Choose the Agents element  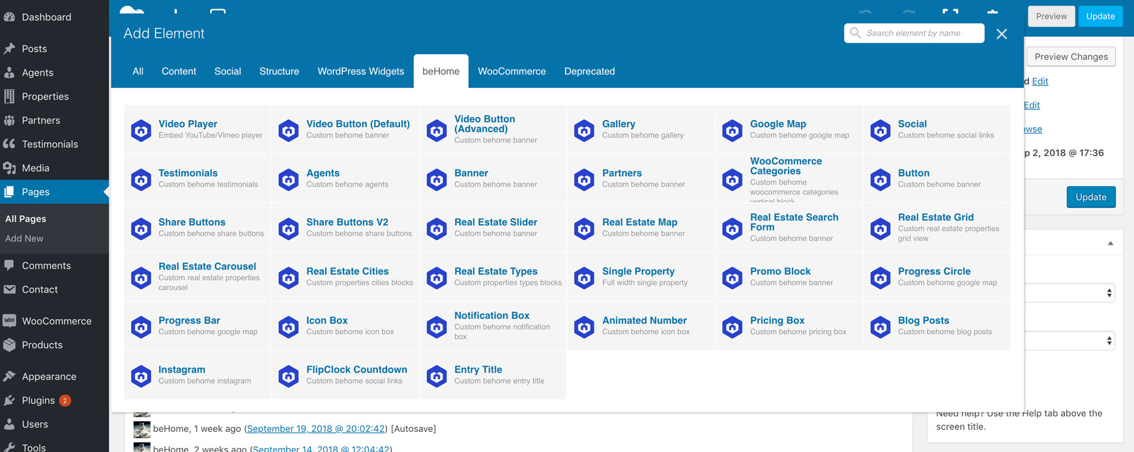tap(345, 178)
